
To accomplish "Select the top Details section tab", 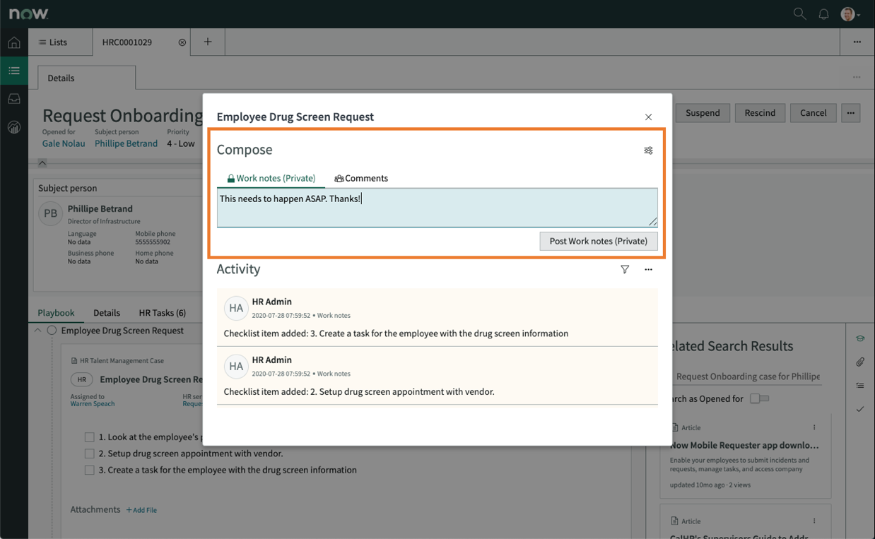I will 86,78.
